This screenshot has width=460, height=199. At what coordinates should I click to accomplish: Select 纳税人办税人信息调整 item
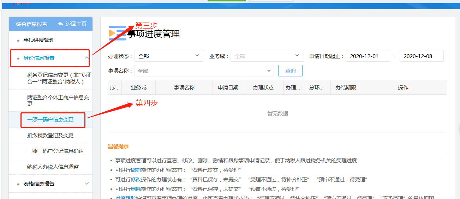coord(53,167)
